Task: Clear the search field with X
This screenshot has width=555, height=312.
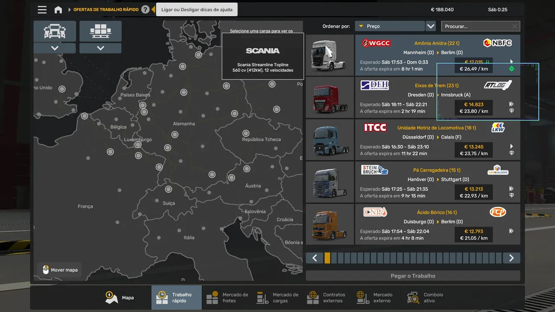Action: (x=514, y=26)
